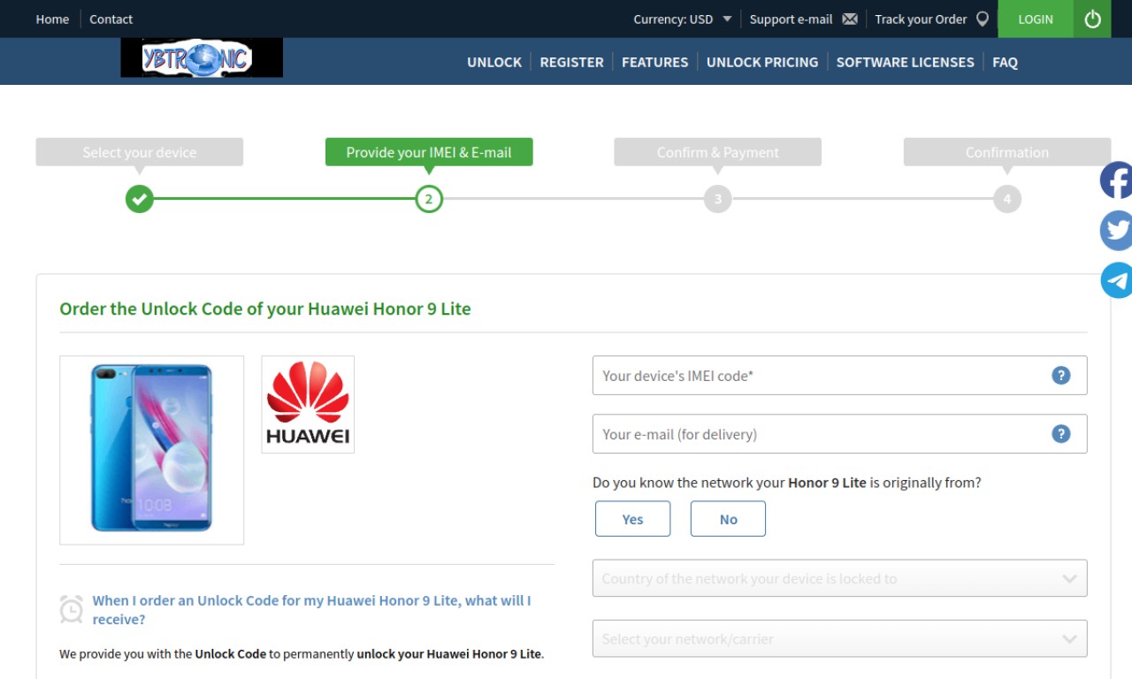This screenshot has width=1132, height=679.
Task: Click the help icon in IMEI field
Action: (x=1061, y=375)
